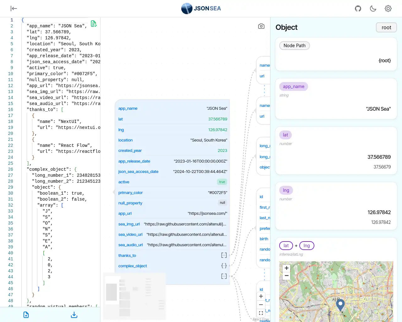Select the app_name purple chip
Screen dimensions: 402x322
click(x=294, y=86)
